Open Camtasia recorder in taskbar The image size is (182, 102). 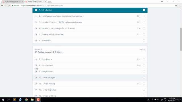(38, 99)
